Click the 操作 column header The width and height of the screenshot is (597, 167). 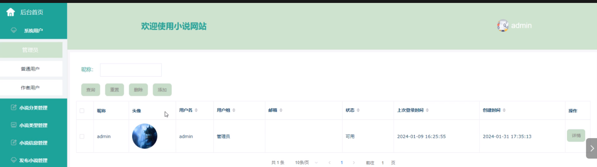573,111
